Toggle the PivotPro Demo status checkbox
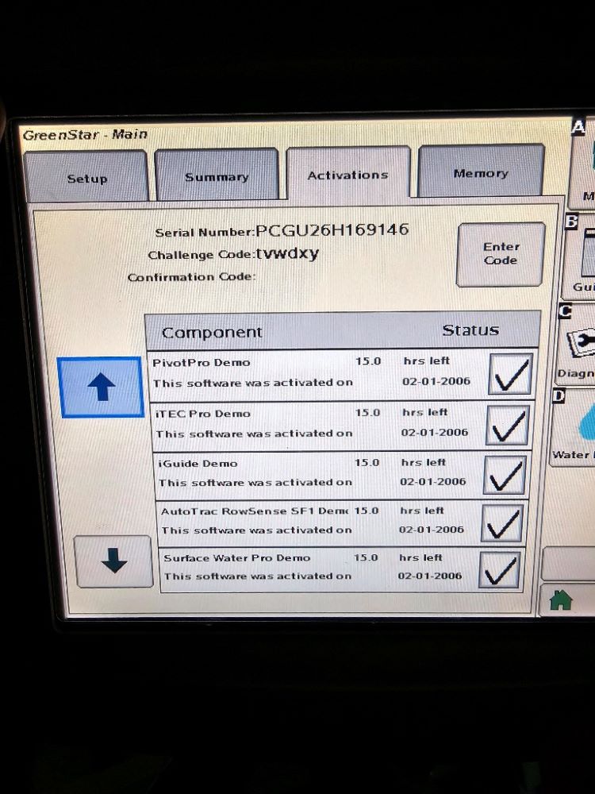The height and width of the screenshot is (794, 595). coord(511,374)
